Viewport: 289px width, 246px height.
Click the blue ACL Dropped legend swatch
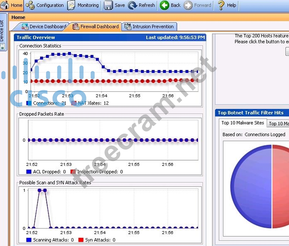(x=29, y=172)
